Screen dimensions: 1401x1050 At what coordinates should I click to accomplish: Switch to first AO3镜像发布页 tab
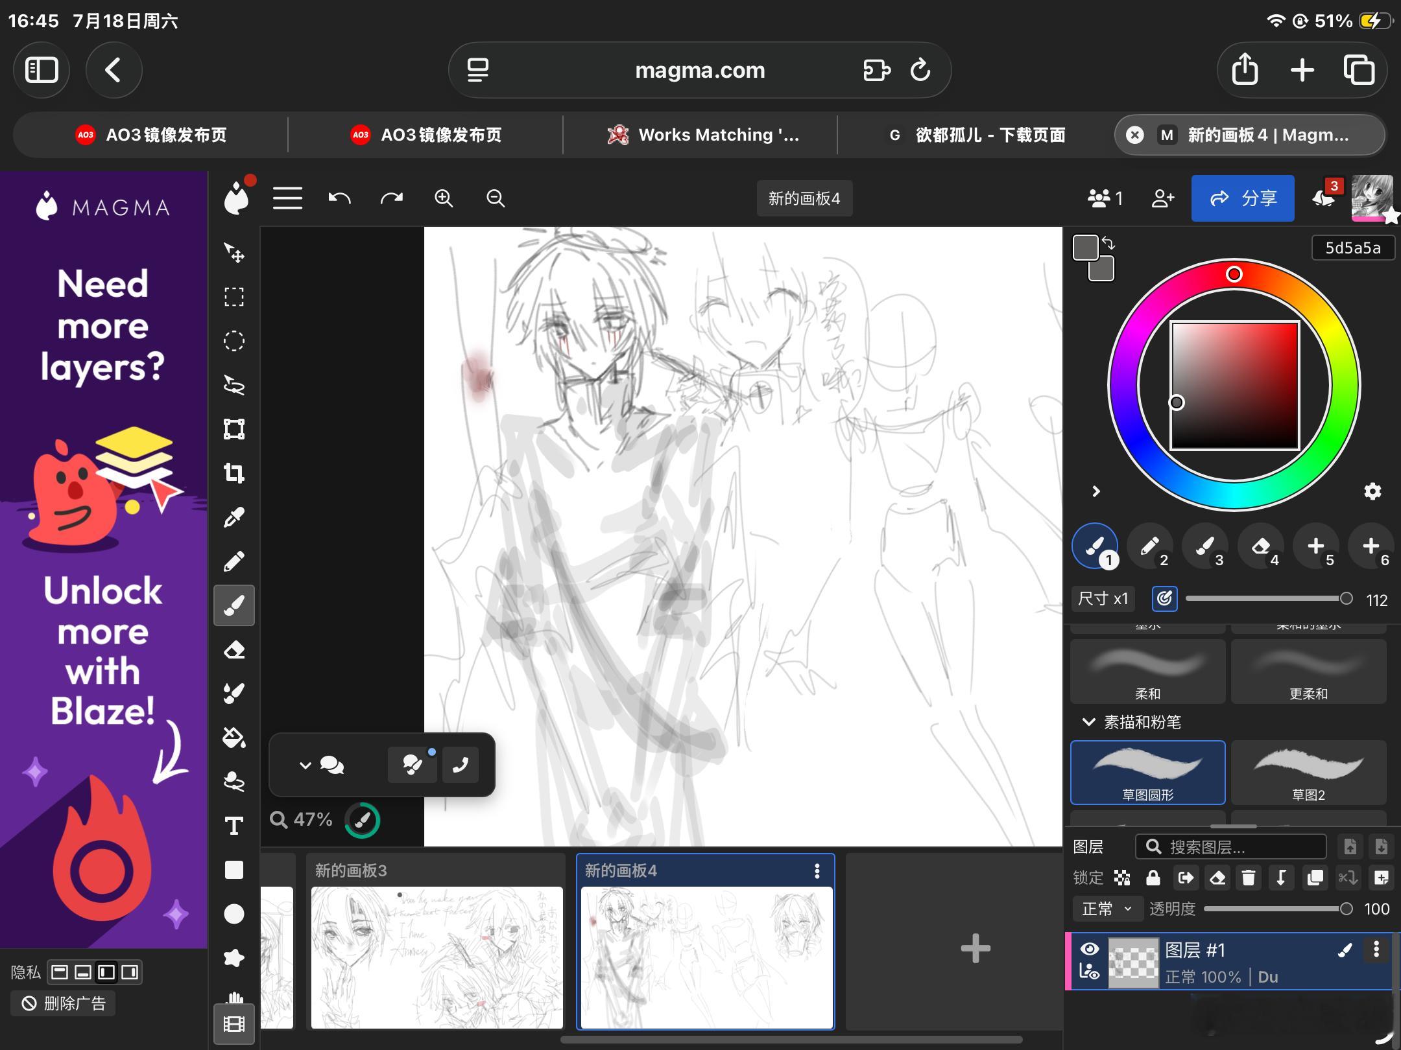(x=151, y=135)
